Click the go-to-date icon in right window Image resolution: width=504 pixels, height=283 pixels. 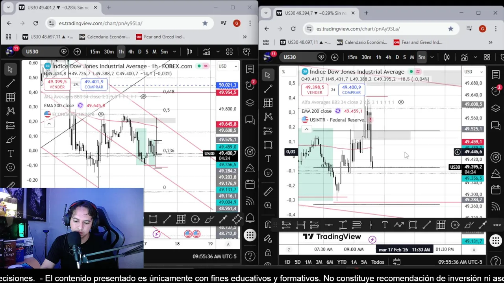pyautogui.click(x=397, y=262)
